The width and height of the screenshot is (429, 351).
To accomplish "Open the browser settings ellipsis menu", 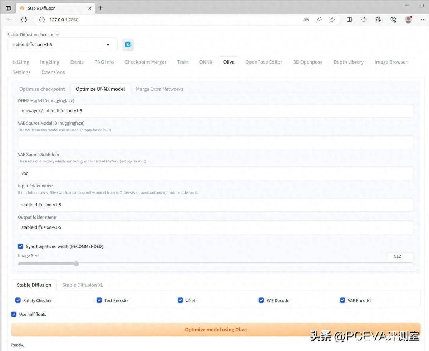I will click(x=424, y=20).
